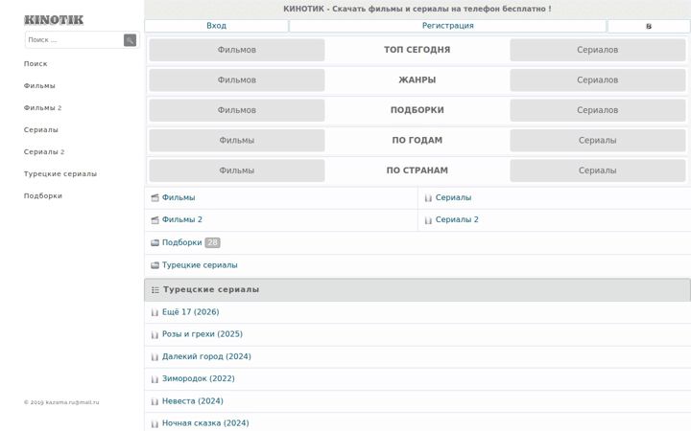Click the Турецские сериалы section header
This screenshot has width=691, height=431.
[x=417, y=290]
